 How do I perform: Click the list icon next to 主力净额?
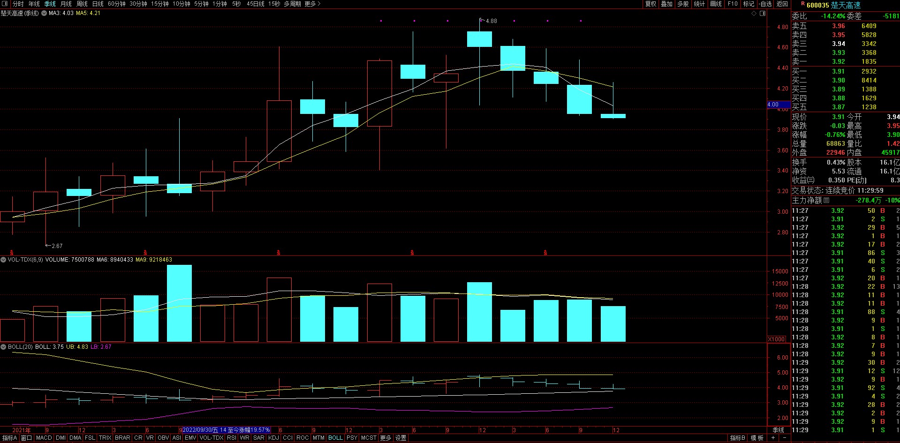pyautogui.click(x=826, y=200)
